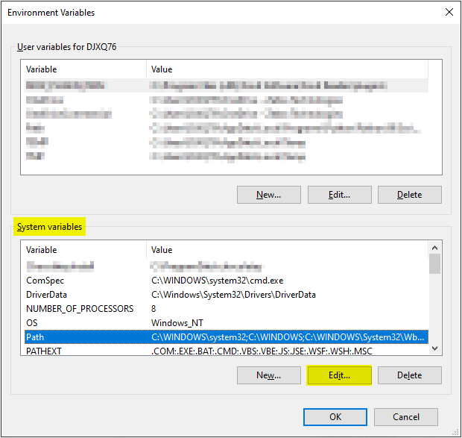This screenshot has height=438, width=462.
Task: Cancel the Environment Variables dialog
Action: click(405, 416)
